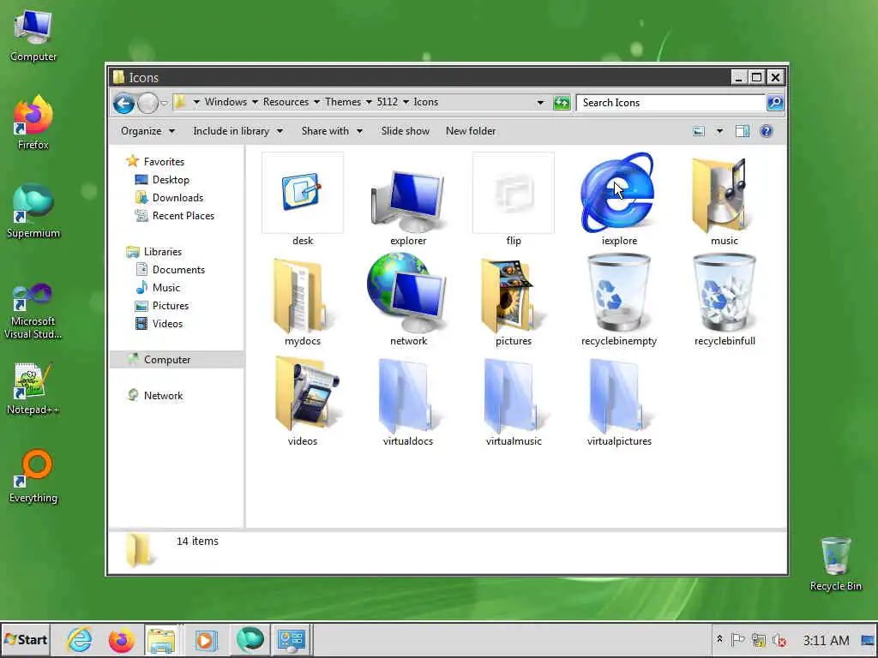Open the more view options dropdown arrow
This screenshot has width=878, height=658.
click(719, 131)
